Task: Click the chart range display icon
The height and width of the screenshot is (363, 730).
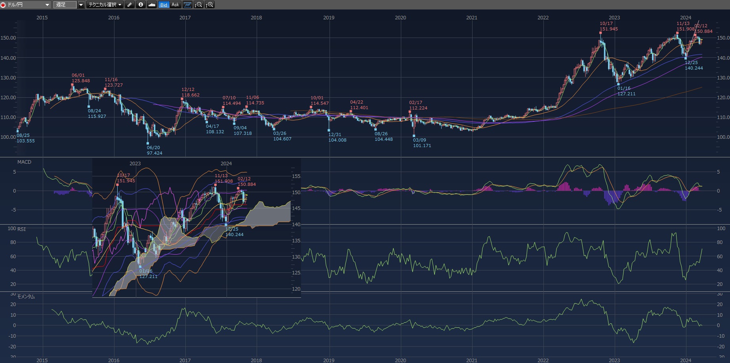Action: (187, 5)
